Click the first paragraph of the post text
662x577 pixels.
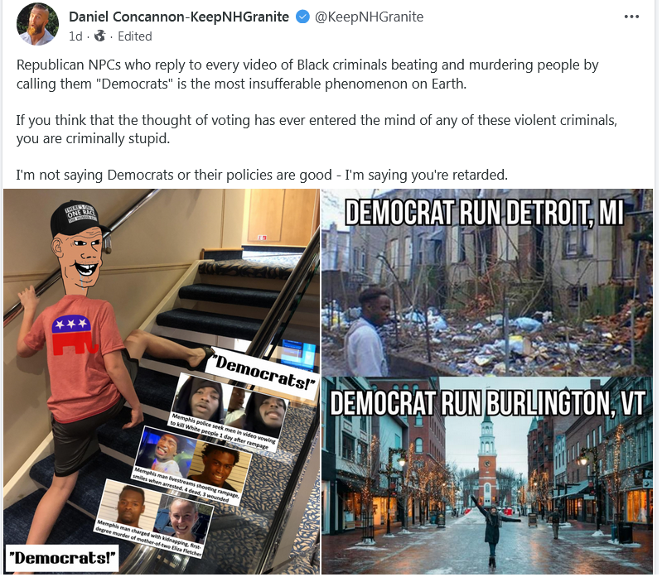tap(307, 75)
